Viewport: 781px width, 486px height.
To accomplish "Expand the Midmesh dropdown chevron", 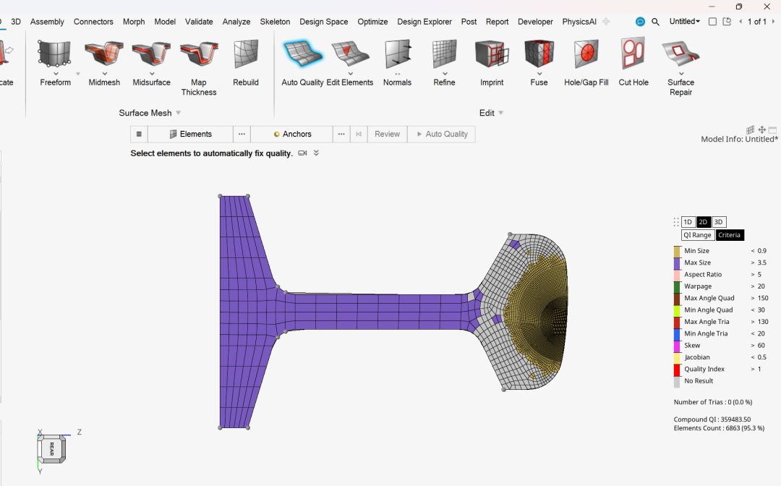I will pyautogui.click(x=105, y=74).
